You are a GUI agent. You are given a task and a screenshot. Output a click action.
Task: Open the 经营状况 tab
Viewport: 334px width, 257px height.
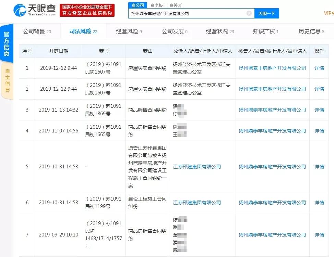[x=216, y=31]
